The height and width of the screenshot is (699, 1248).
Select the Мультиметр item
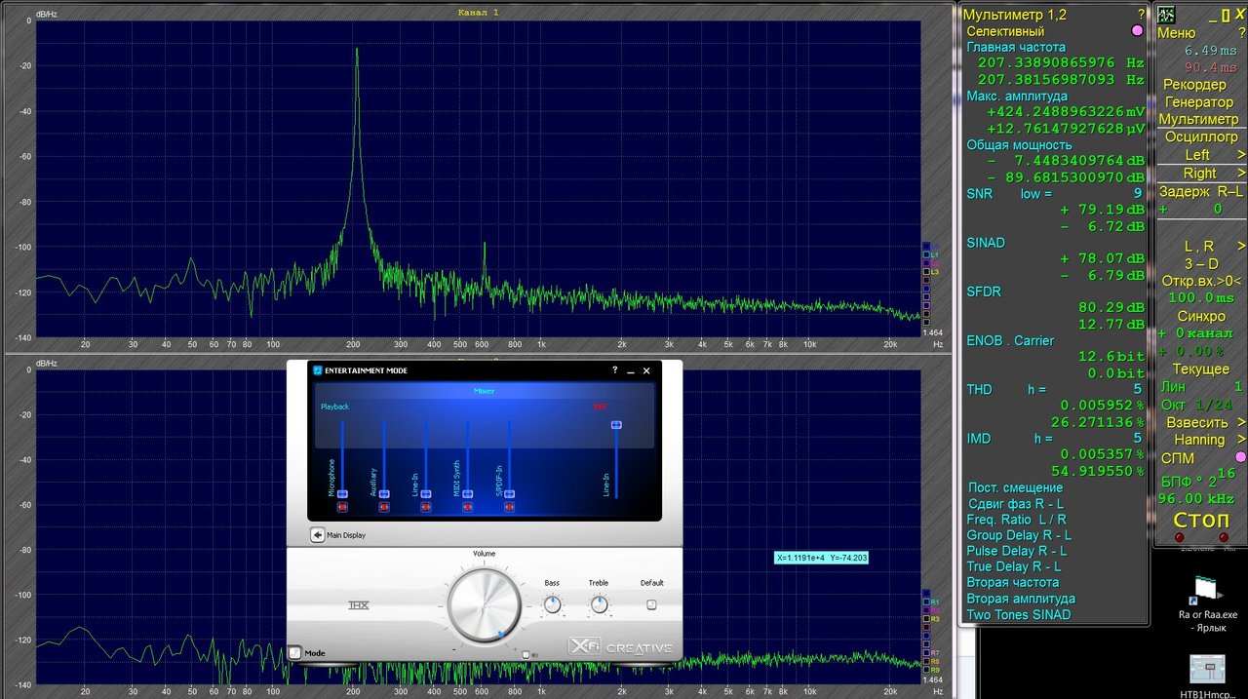pyautogui.click(x=1198, y=120)
